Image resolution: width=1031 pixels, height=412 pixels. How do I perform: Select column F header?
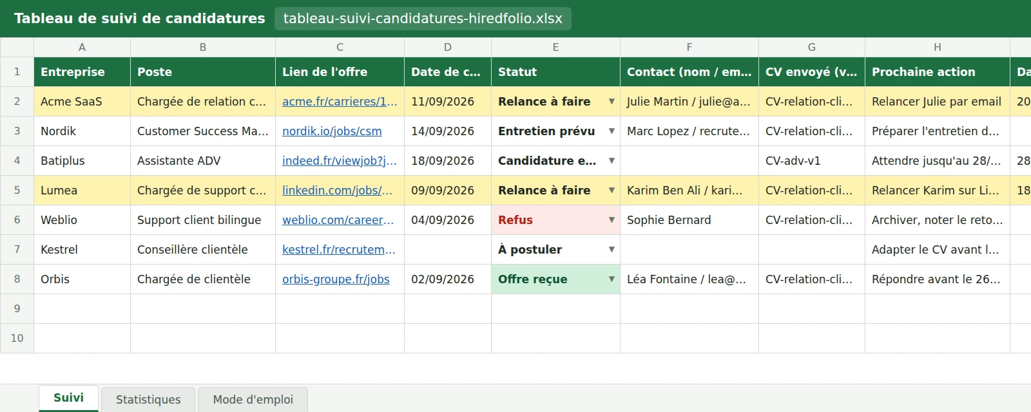[689, 47]
